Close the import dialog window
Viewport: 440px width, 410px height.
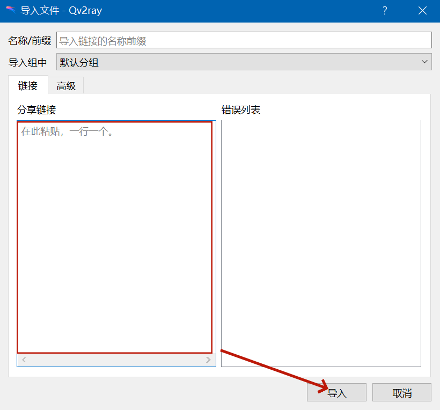(422, 11)
